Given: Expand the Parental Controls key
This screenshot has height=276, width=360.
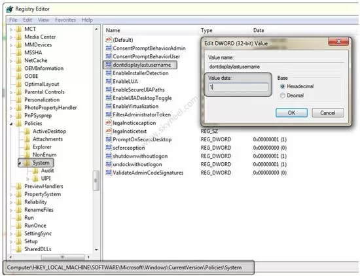Looking at the screenshot, I should 11,92.
